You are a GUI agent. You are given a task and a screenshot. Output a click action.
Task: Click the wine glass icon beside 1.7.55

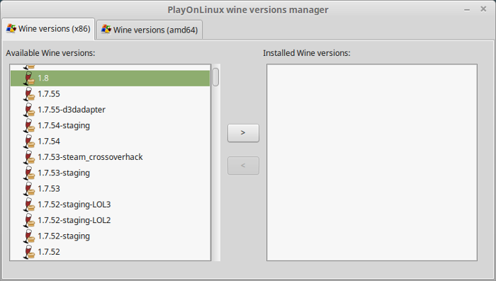(29, 94)
